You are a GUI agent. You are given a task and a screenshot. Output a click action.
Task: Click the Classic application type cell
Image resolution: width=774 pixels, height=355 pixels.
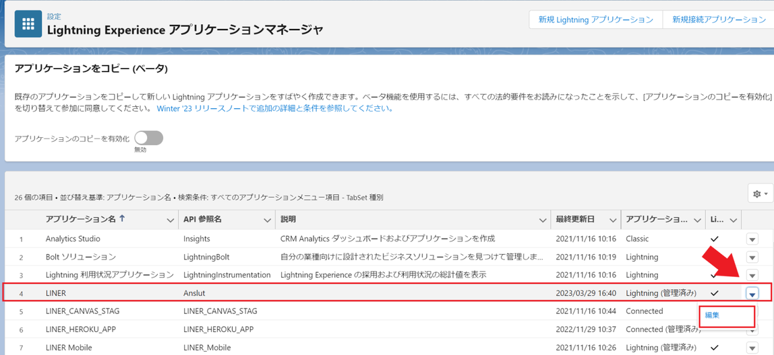click(x=637, y=239)
